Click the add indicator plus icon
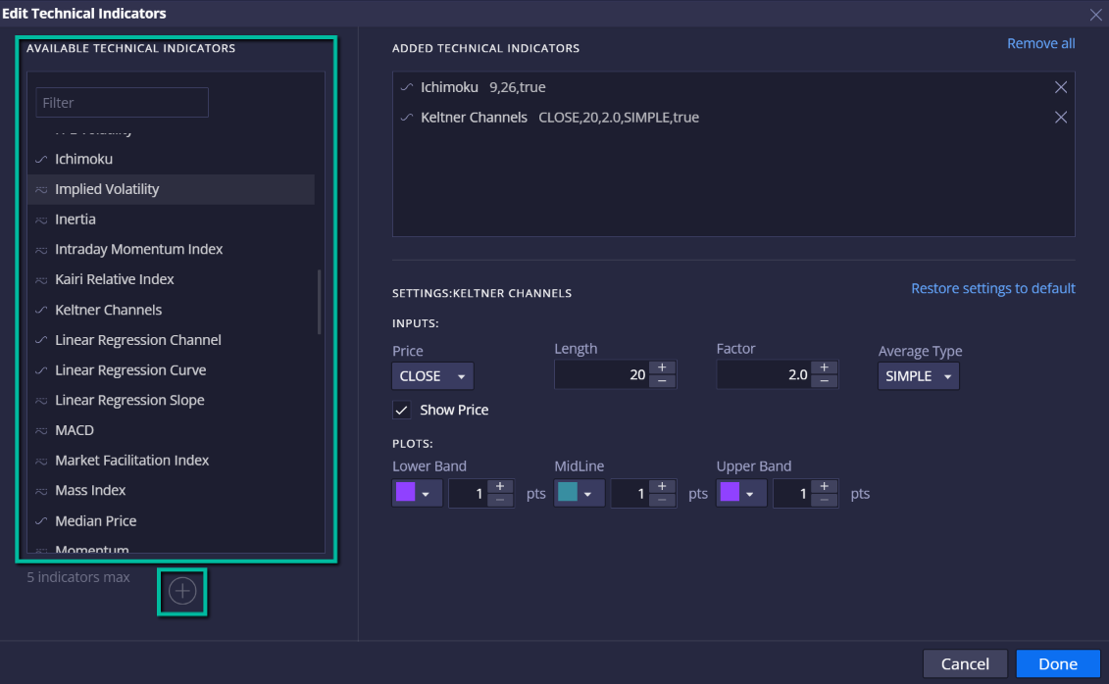 (x=182, y=591)
